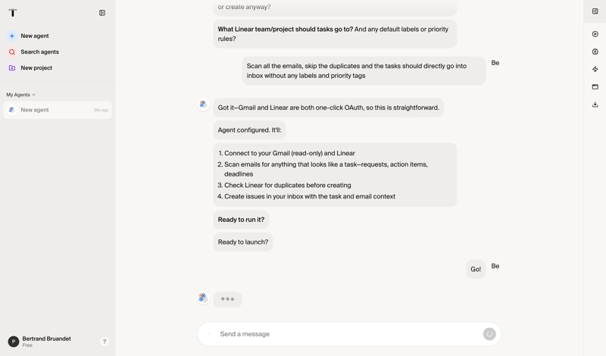Collapse the My Agents section
Viewport: 606px width, 356px height.
pyautogui.click(x=33, y=95)
